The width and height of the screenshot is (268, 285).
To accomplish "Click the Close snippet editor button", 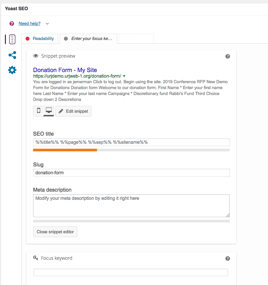I will coord(55,232).
